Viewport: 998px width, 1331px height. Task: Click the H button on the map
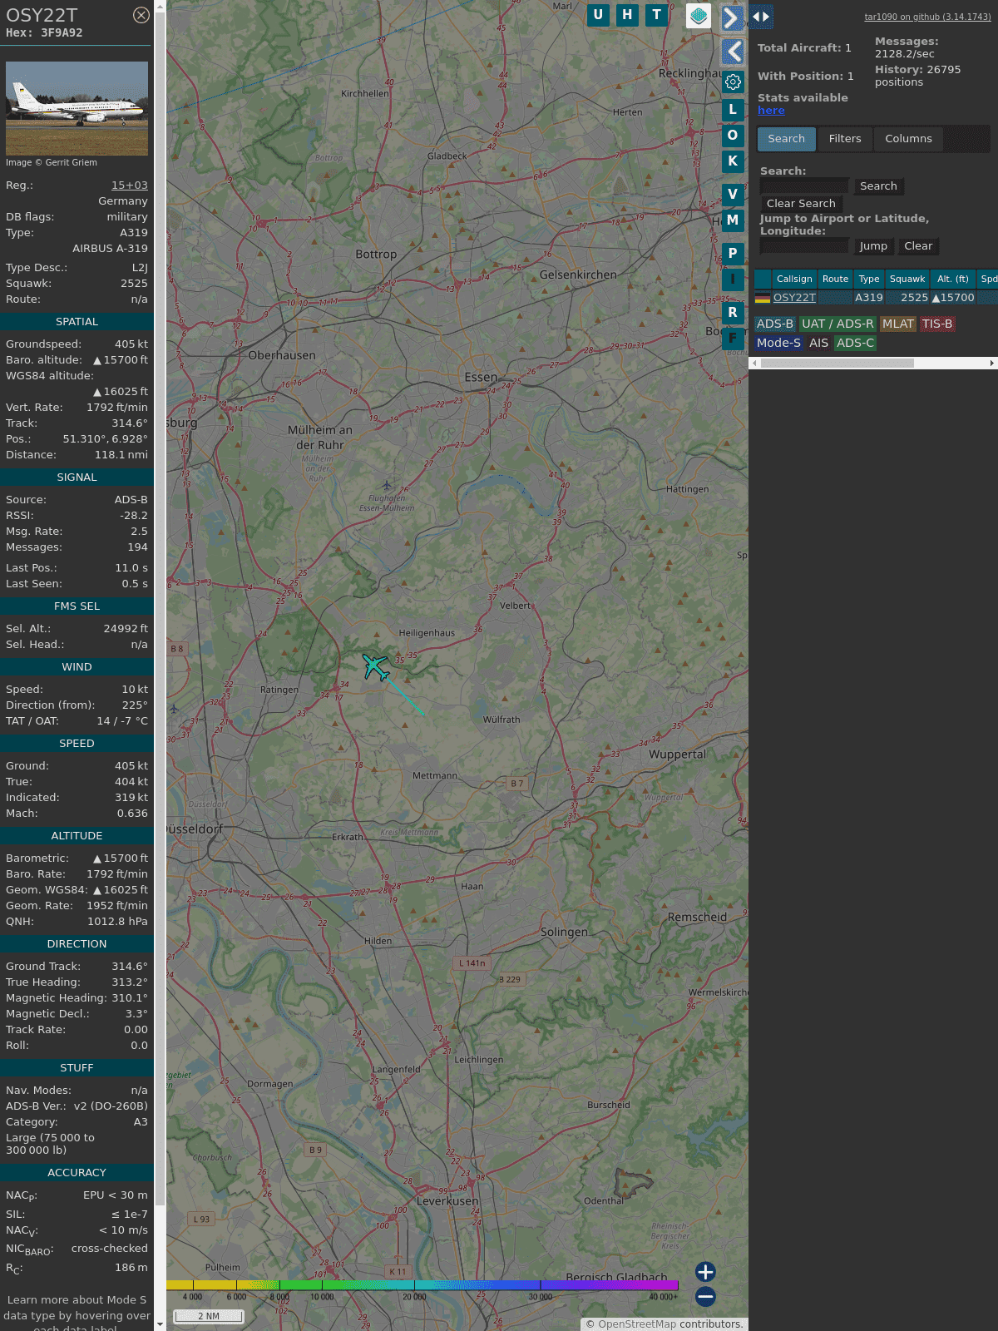point(627,15)
